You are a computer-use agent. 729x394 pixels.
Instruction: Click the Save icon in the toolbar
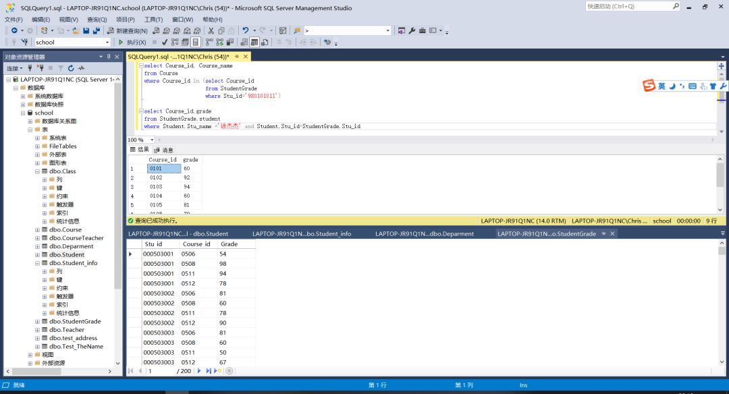(x=86, y=31)
